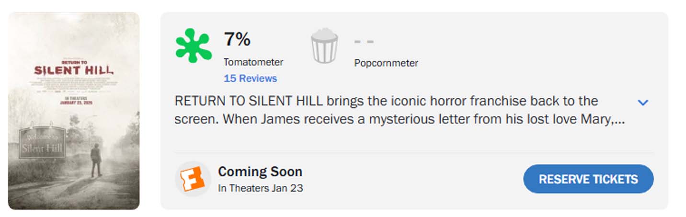Click the green splat Tomatometer icon
Screen dimensions: 686x217
pos(194,46)
